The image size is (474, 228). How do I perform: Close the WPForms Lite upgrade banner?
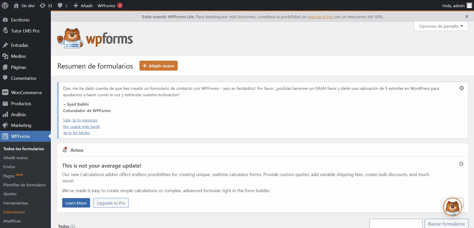pos(467,17)
